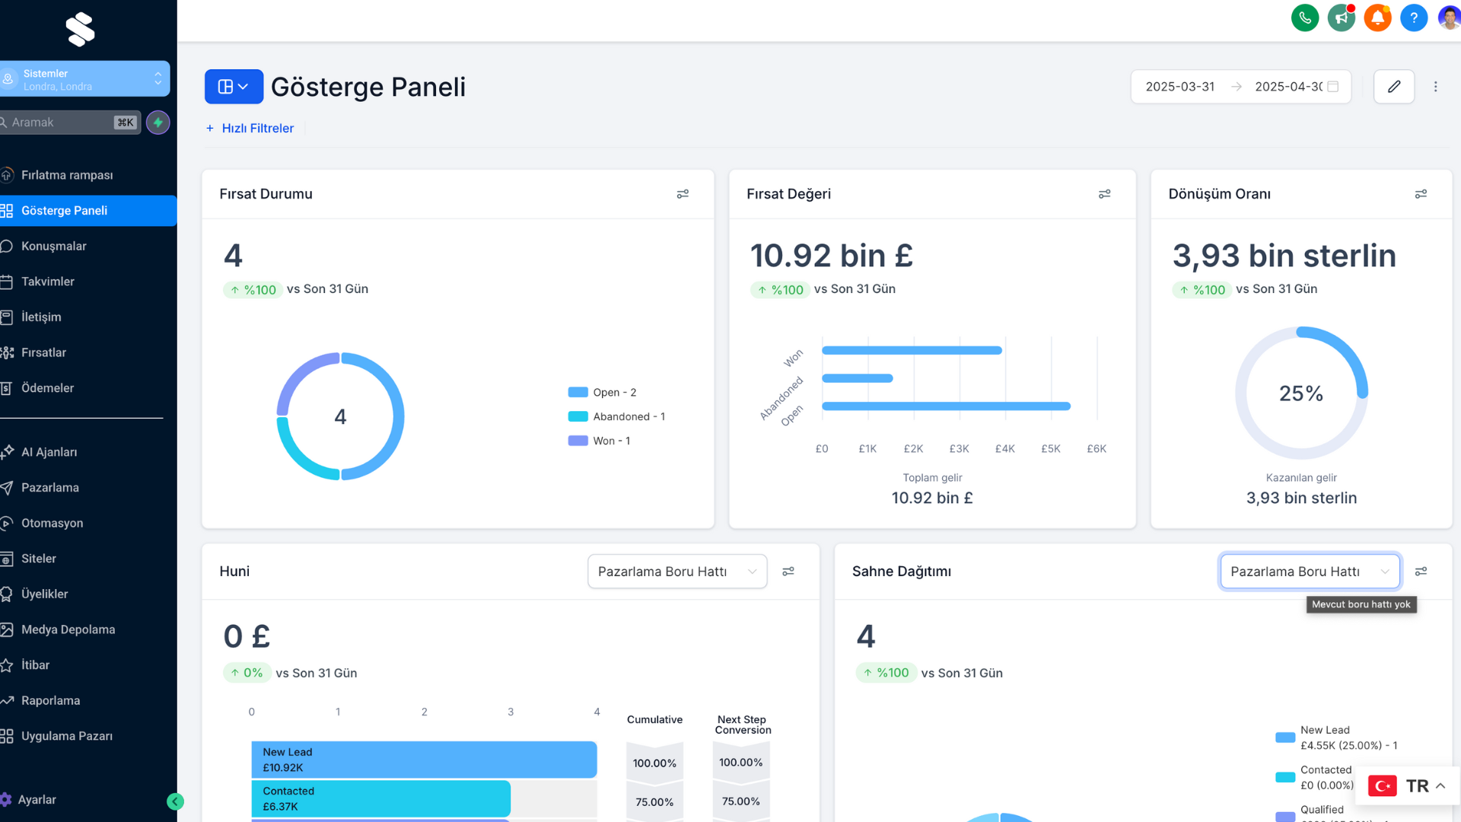1461x822 pixels.
Task: Click the lightning bolt quick actions icon
Action: pos(158,123)
